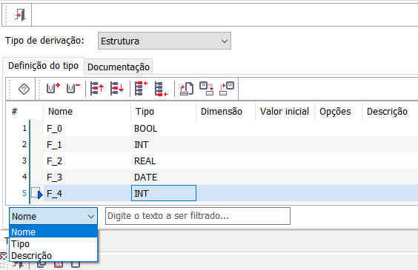This screenshot has height=270, width=418.
Task: Select the F_3 name cell
Action: 87,177
